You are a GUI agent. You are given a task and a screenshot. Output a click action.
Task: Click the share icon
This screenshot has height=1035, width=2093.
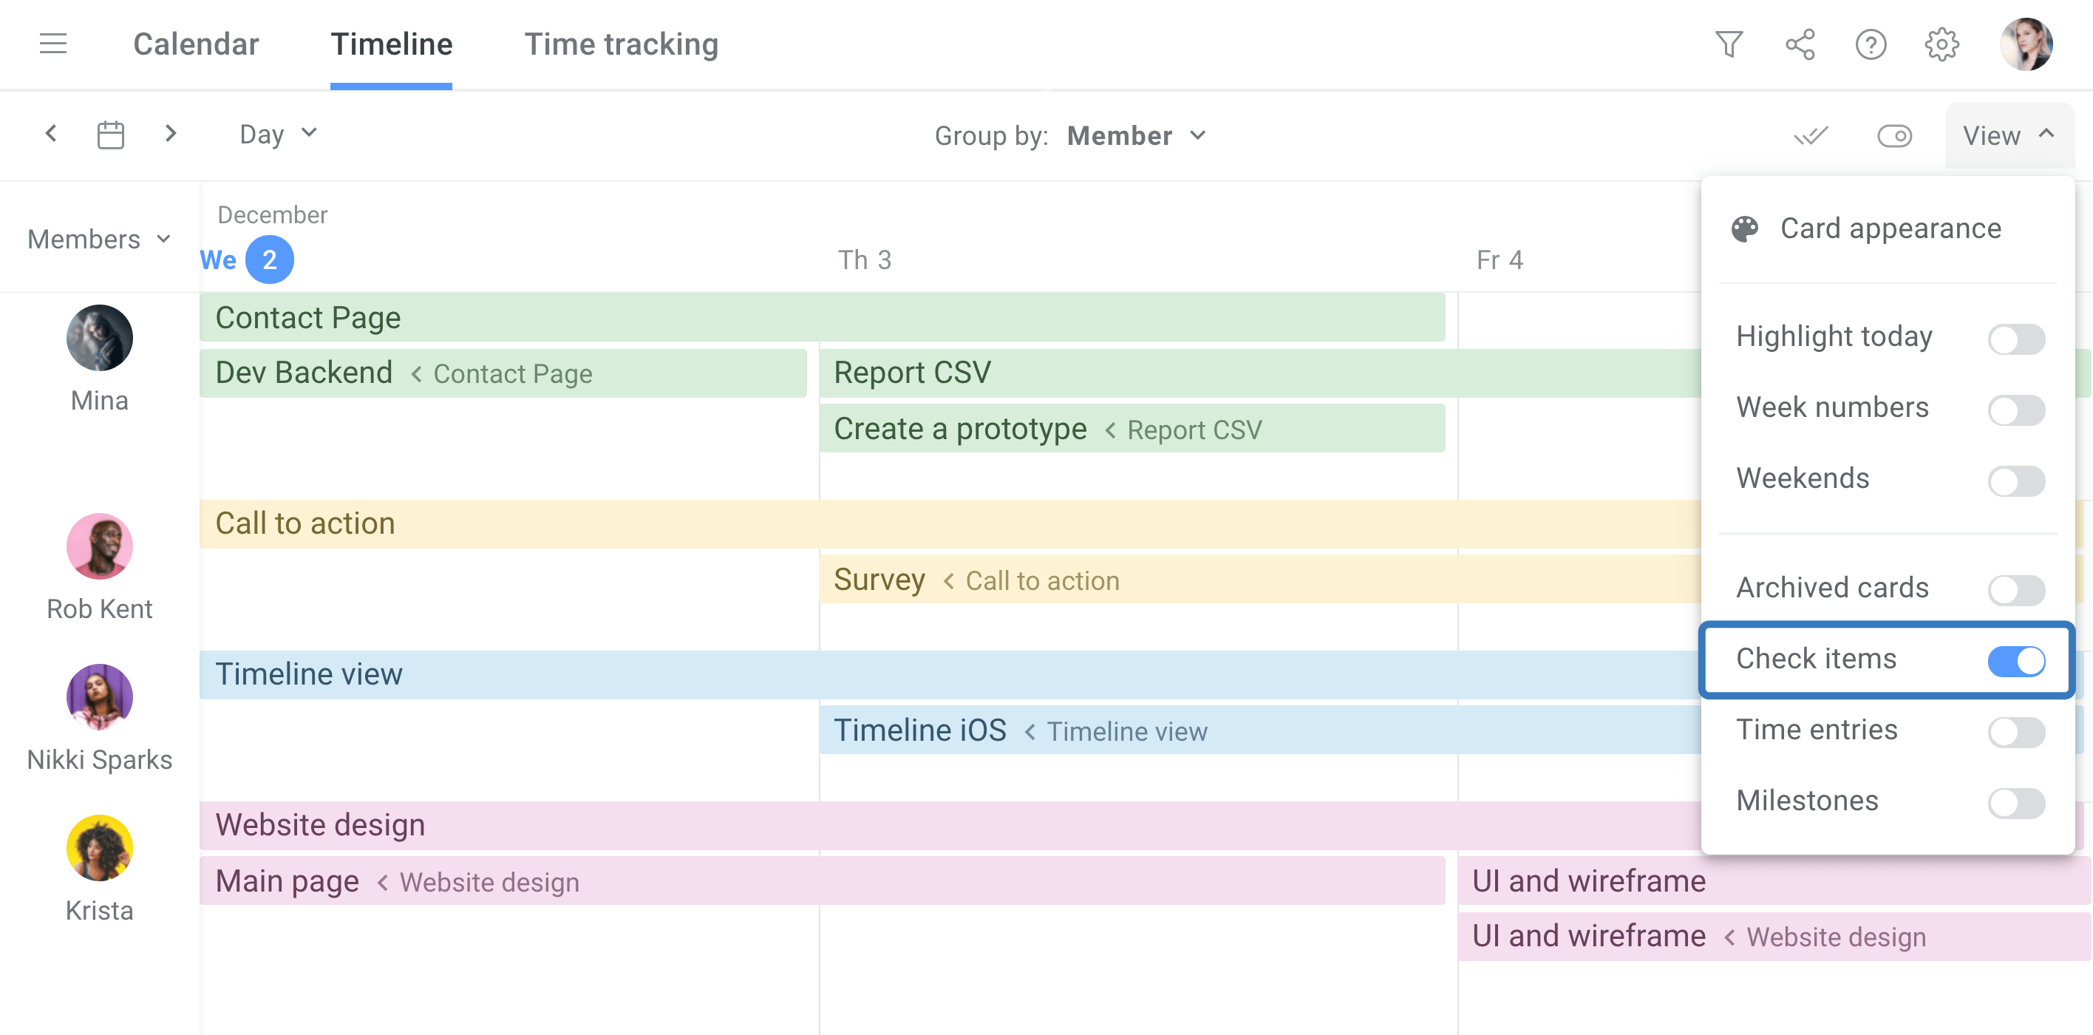(1800, 44)
